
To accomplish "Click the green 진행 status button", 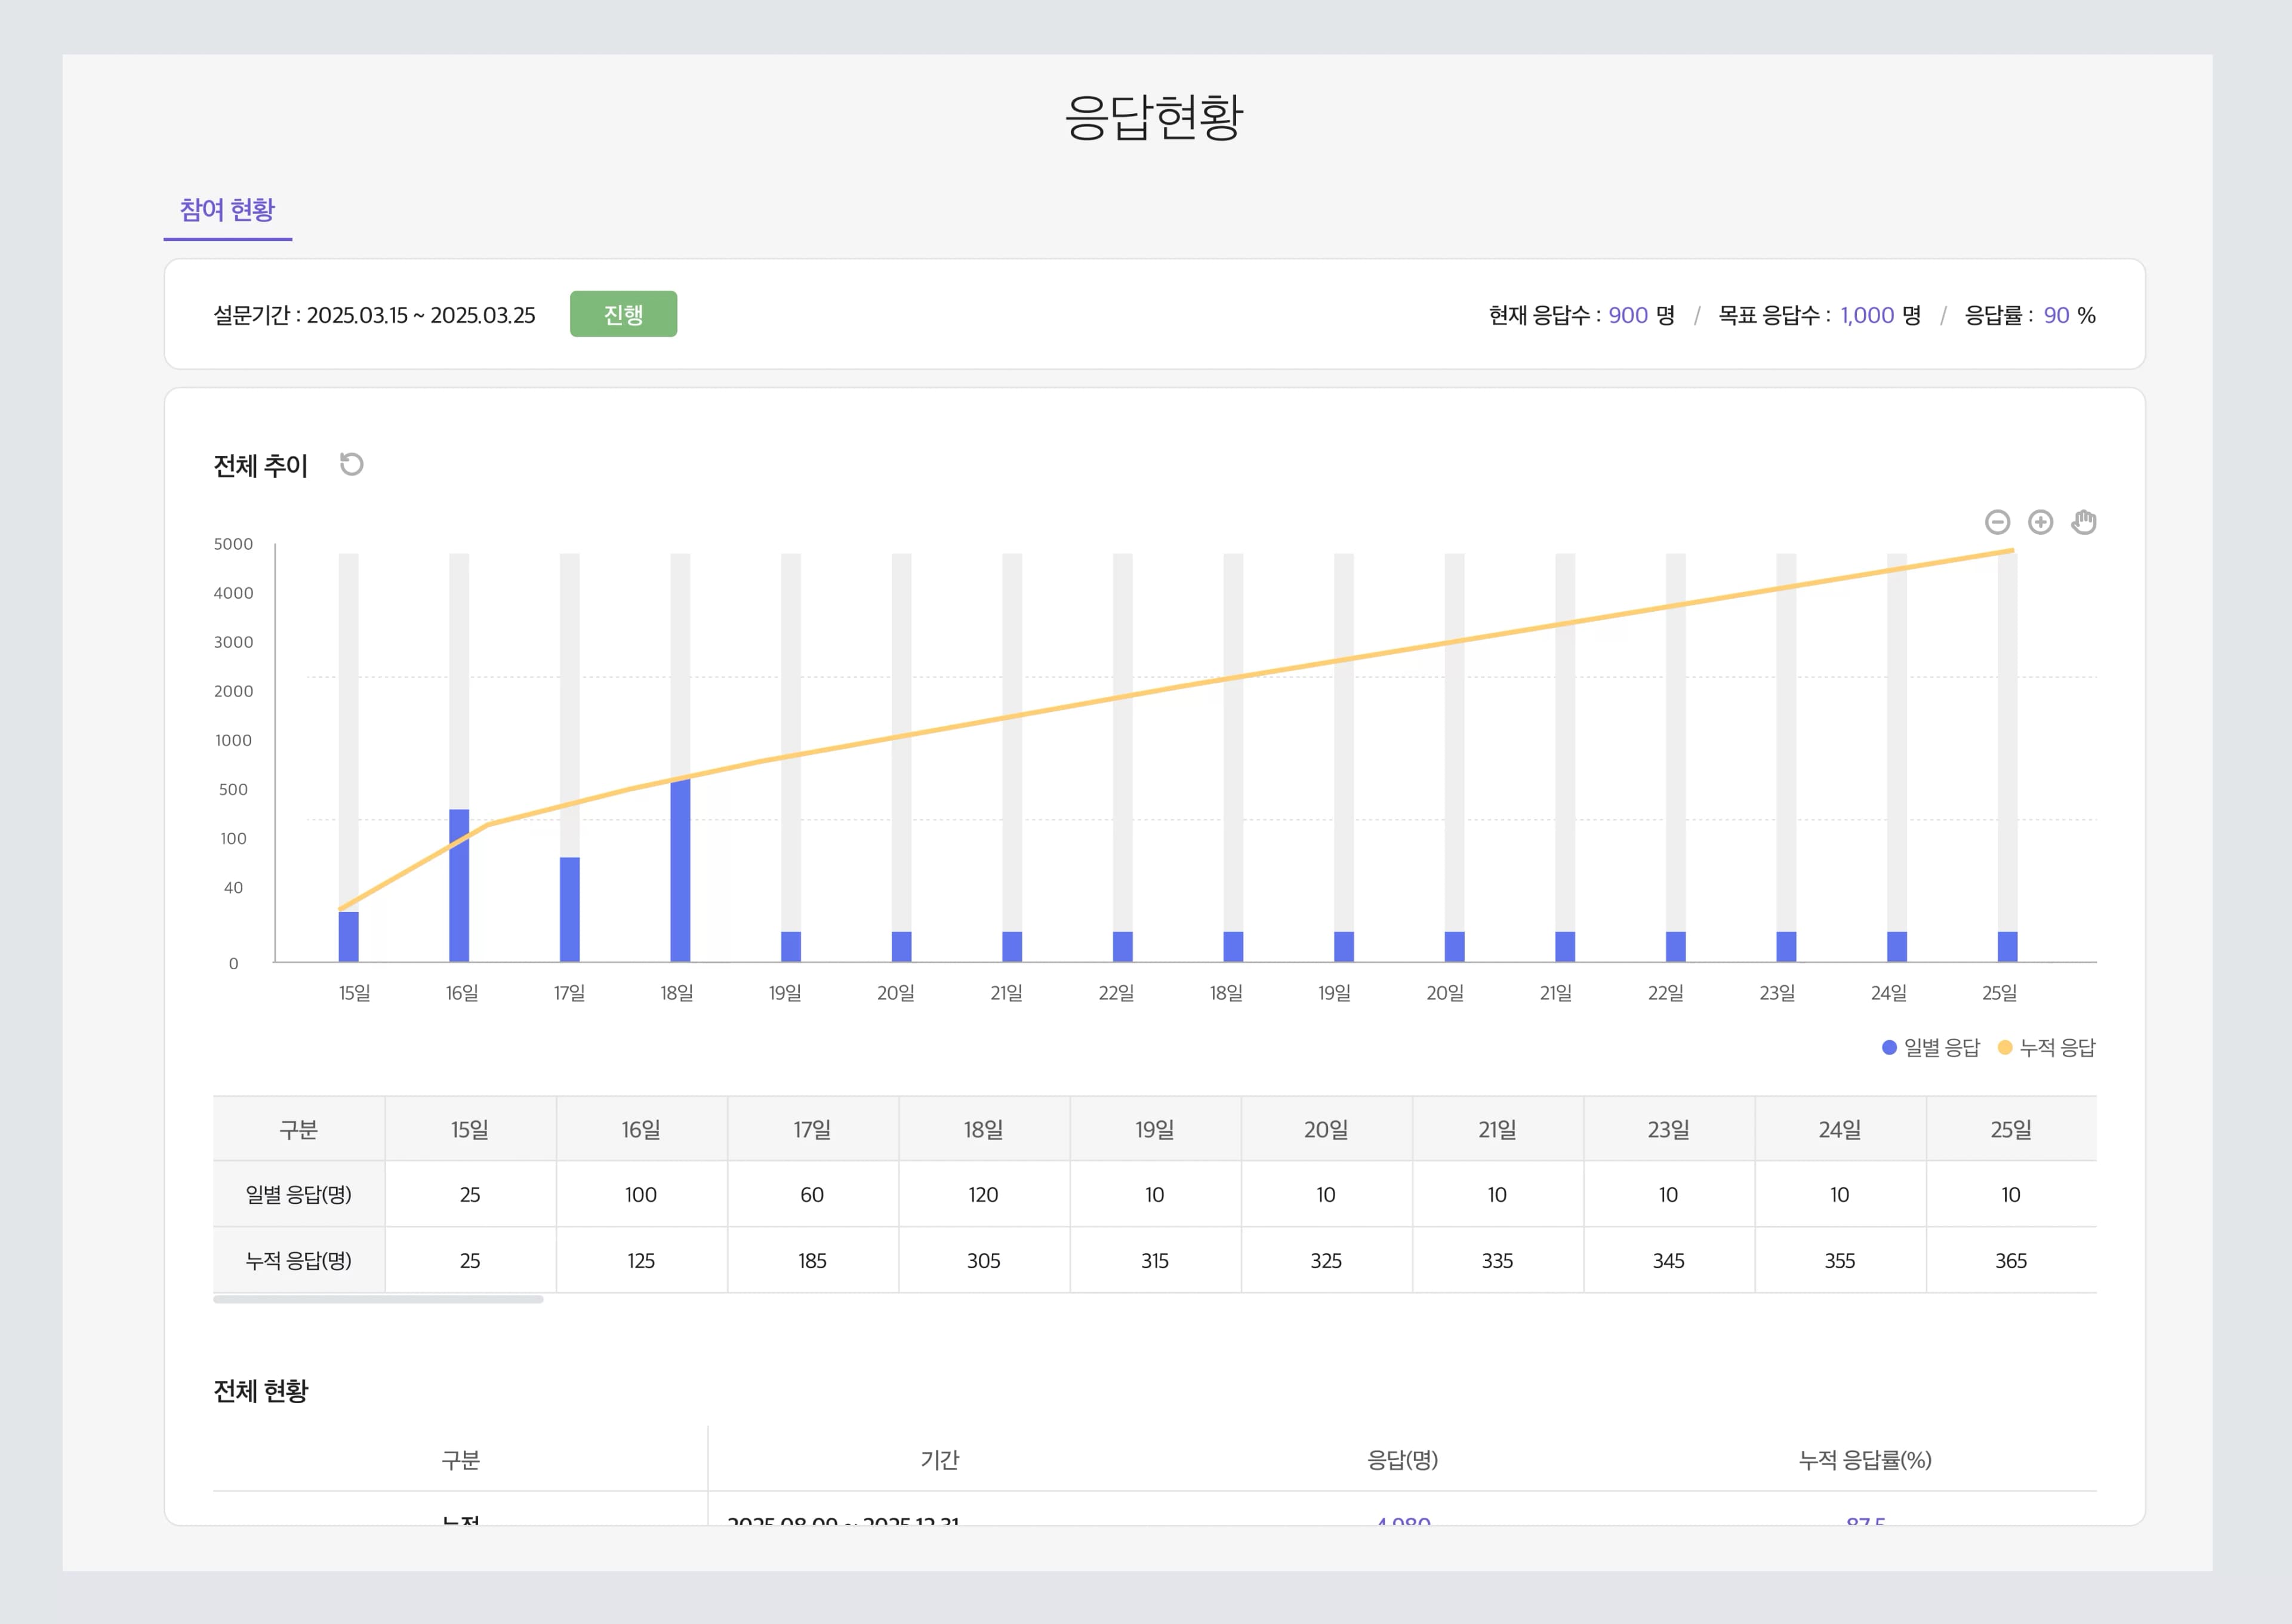I will (624, 313).
